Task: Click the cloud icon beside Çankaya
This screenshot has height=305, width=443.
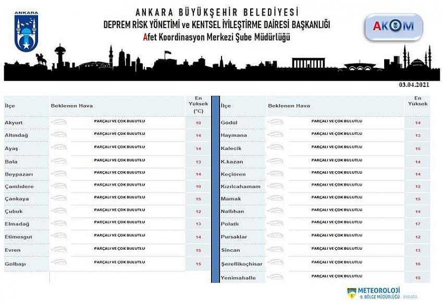Action: tap(59, 199)
